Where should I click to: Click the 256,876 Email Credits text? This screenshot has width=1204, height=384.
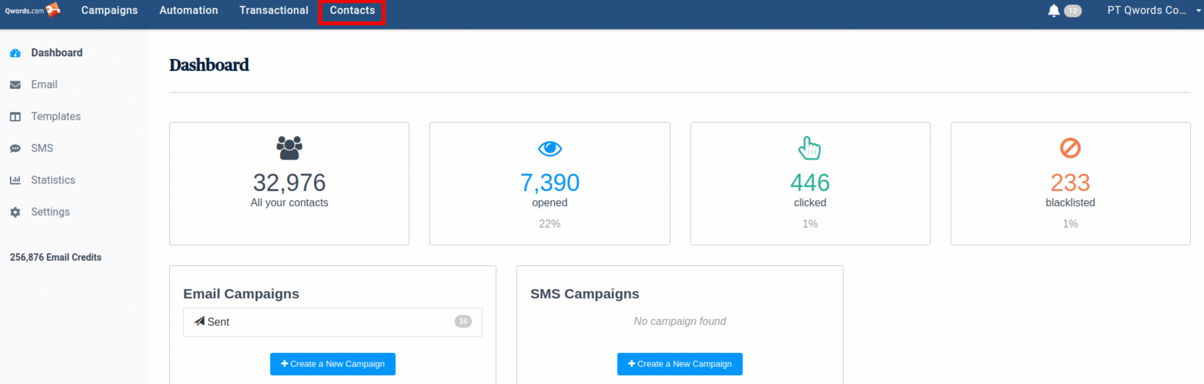55,258
